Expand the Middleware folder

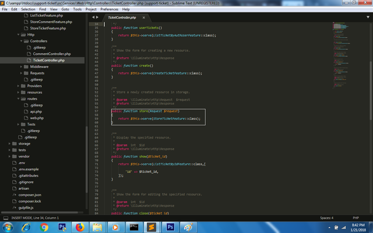21,67
